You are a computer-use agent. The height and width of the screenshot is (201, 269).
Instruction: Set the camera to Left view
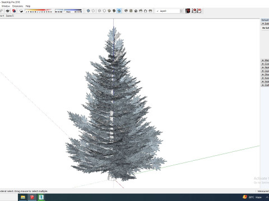150,11
